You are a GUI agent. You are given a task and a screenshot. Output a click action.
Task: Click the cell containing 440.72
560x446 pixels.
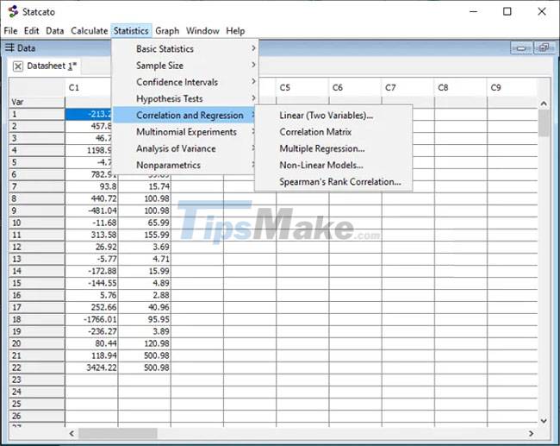(x=91, y=198)
